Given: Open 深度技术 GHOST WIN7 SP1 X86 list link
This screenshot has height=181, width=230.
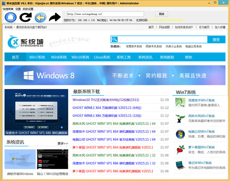Looking at the screenshot, I should (114, 163).
